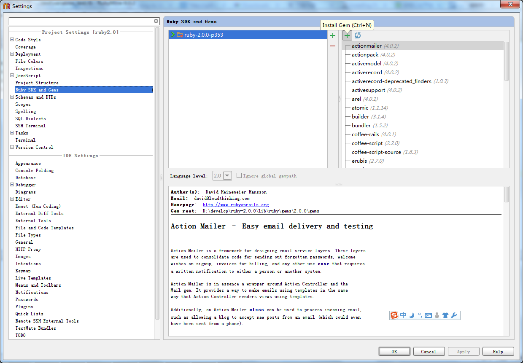Open the Language level dropdown
The width and height of the screenshot is (523, 363).
click(x=227, y=176)
